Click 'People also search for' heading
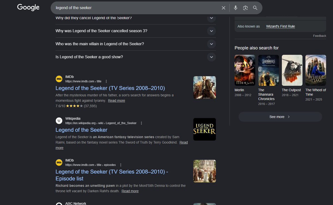333x205 pixels. (x=257, y=48)
